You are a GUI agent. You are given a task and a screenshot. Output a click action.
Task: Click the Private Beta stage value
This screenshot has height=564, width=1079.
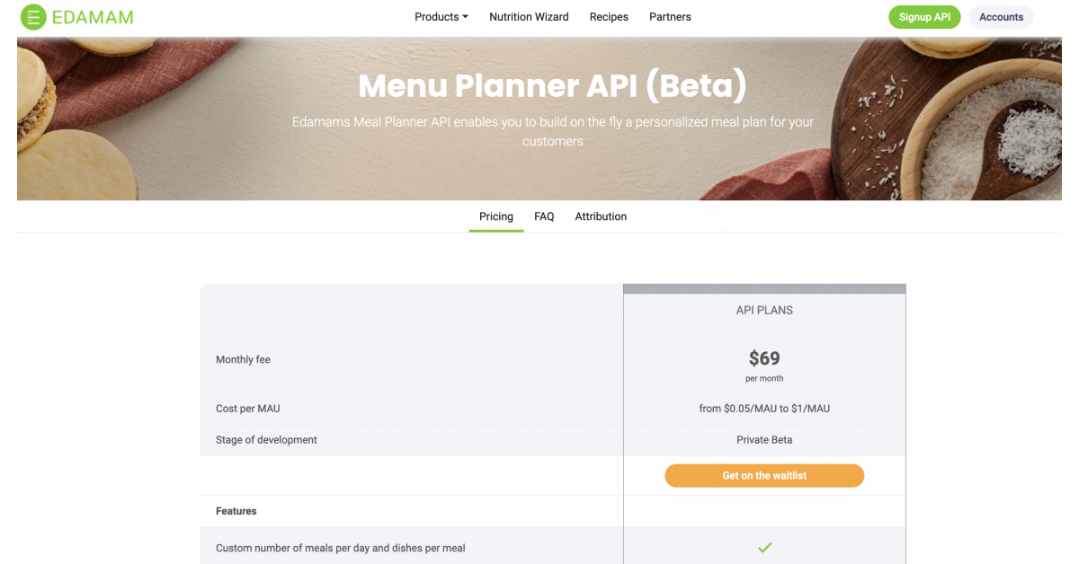tap(764, 440)
